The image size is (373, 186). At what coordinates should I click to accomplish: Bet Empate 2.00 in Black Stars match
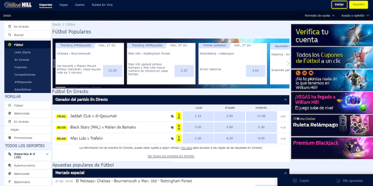tap(229, 127)
